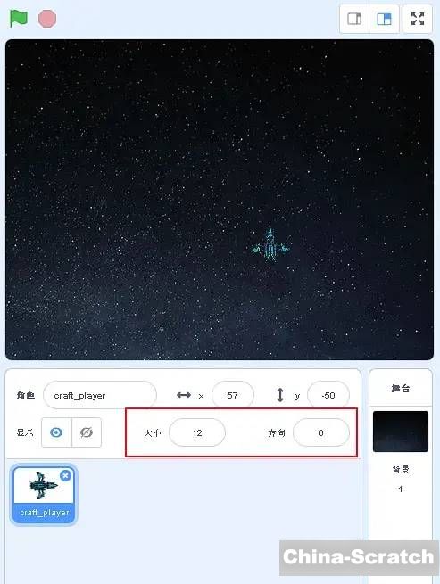The width and height of the screenshot is (440, 584).
Task: Click the 背景 backdrops label
Action: click(x=401, y=470)
